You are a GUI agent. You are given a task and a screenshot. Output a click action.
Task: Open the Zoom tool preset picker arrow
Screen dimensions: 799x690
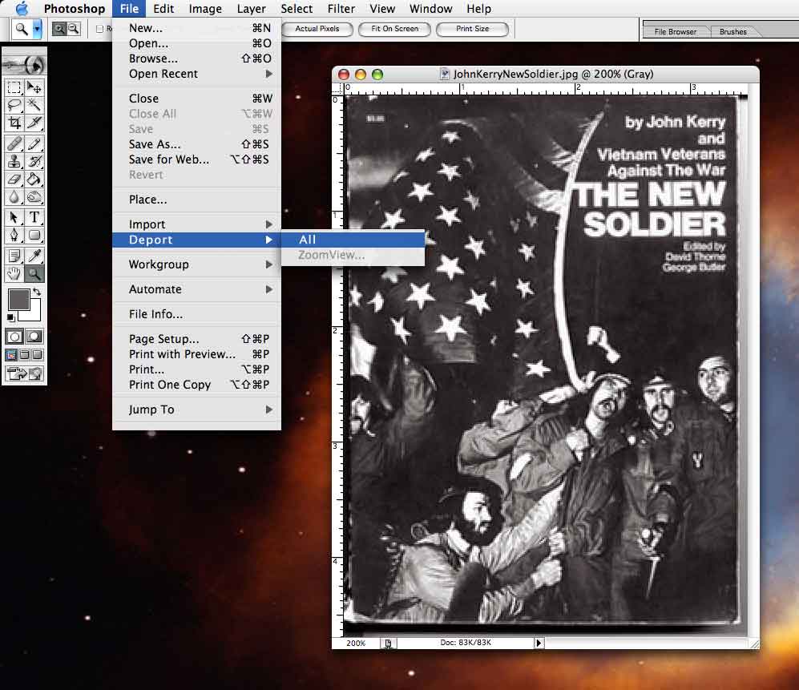(x=37, y=29)
